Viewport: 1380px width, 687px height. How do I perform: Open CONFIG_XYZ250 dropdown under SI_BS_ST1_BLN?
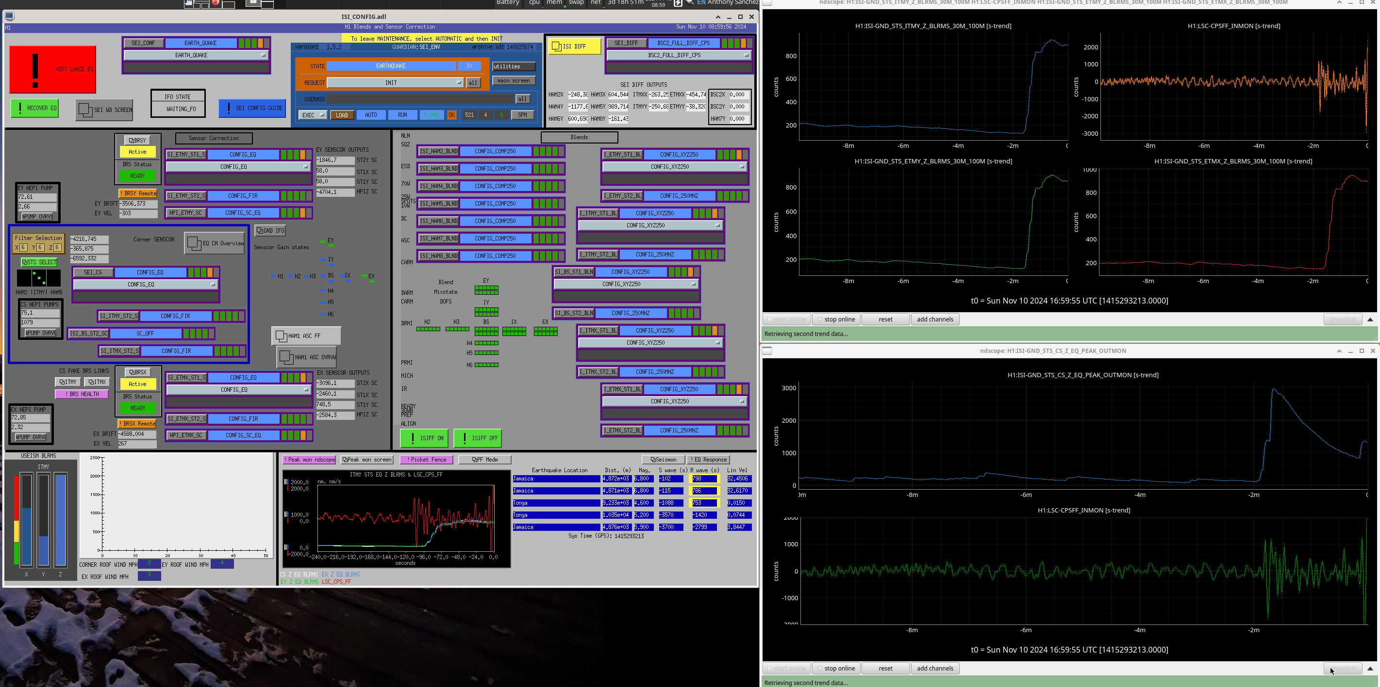point(626,284)
